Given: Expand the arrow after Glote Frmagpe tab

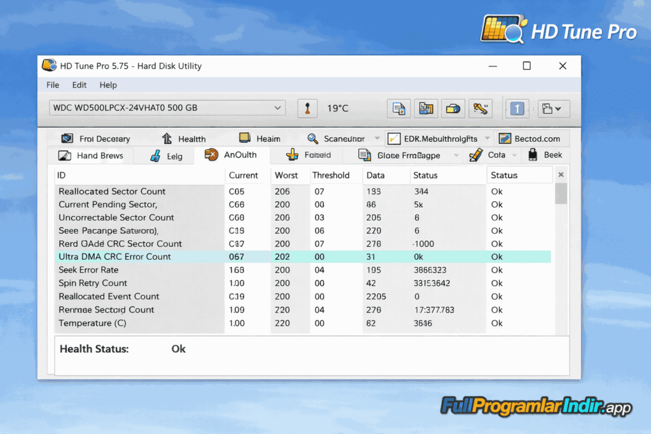Looking at the screenshot, I should pyautogui.click(x=455, y=155).
